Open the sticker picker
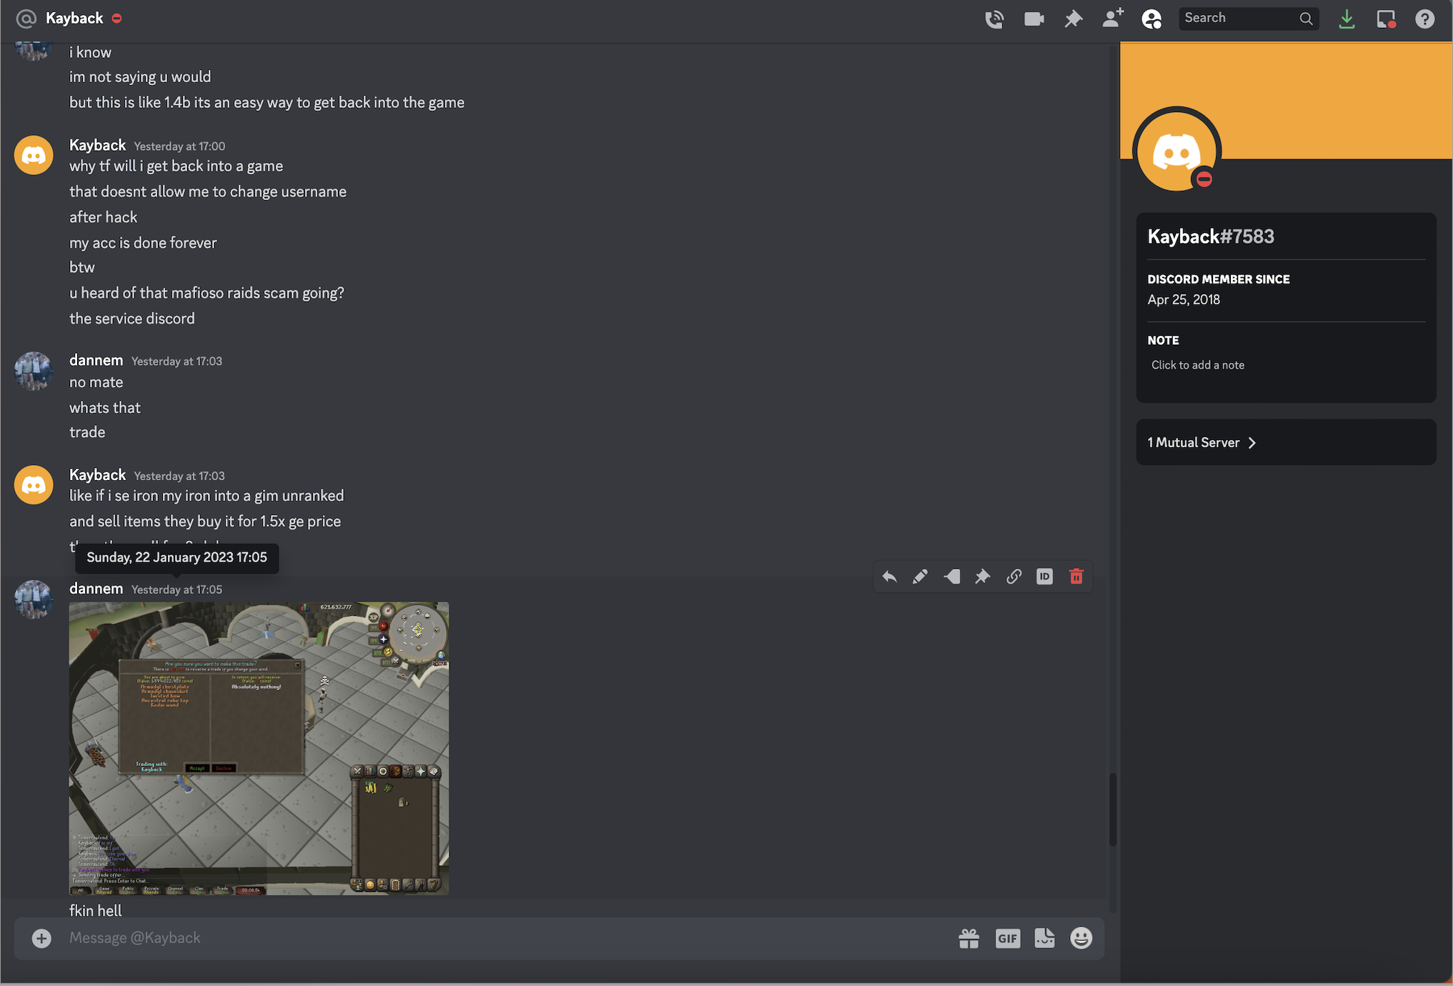 [x=1044, y=938]
